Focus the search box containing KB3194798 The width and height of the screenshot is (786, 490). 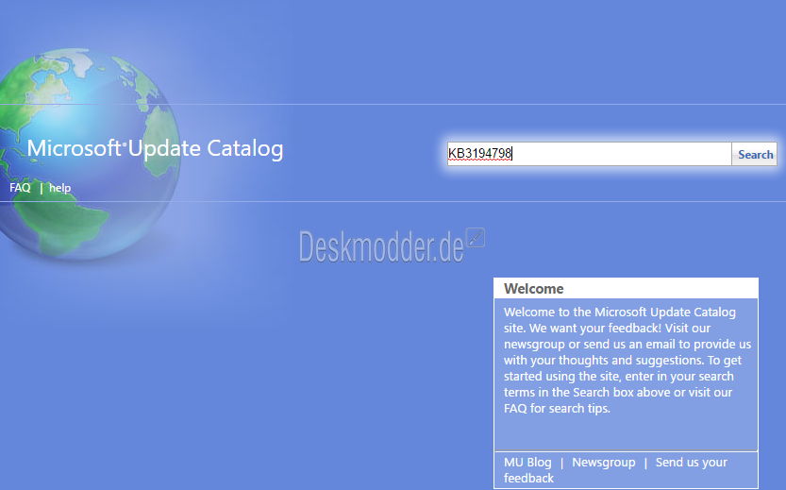click(589, 154)
